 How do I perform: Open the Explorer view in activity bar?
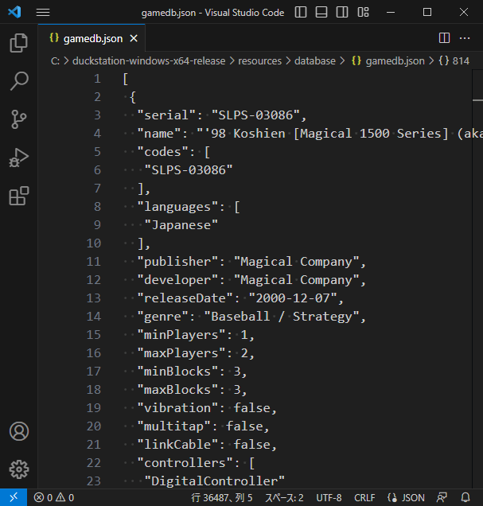[19, 43]
